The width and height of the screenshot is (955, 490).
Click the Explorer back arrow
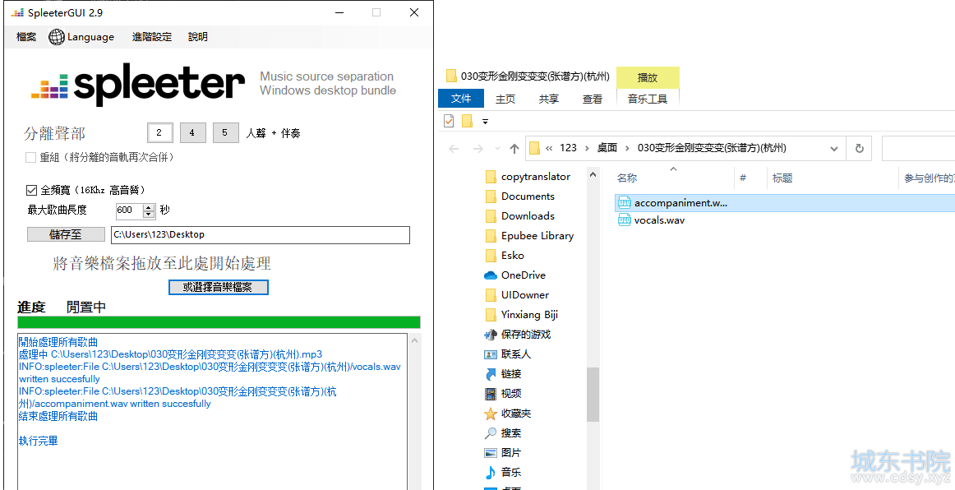pyautogui.click(x=454, y=148)
